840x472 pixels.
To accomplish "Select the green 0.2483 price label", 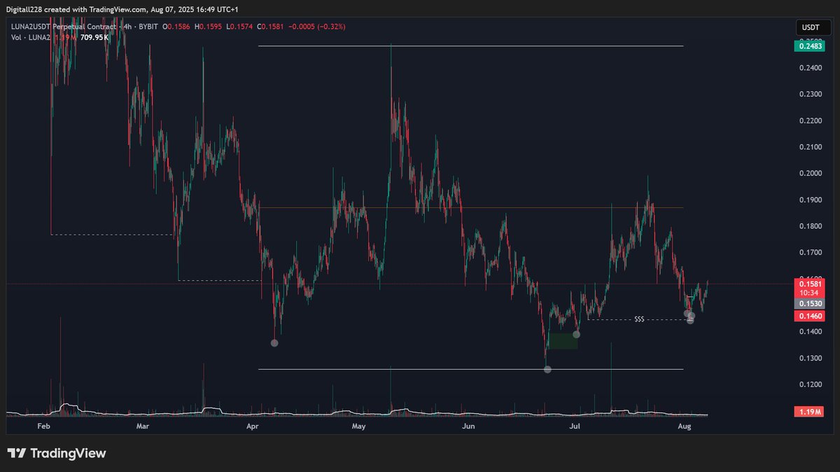I will click(810, 46).
